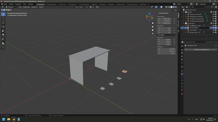Open viewport shading options dropdown arrow
218x122 pixels.
(178, 7)
